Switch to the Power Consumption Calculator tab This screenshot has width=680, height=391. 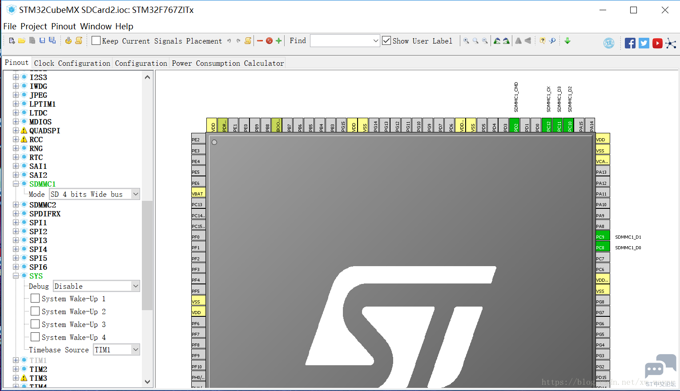[x=228, y=63]
